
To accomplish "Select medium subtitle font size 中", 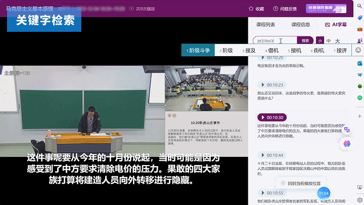I will [329, 41].
